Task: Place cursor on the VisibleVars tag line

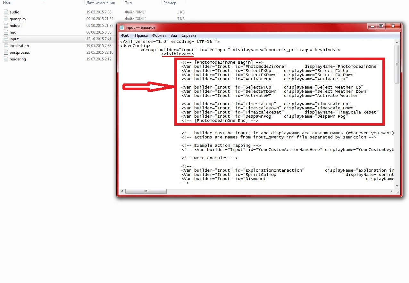Action: pos(178,54)
